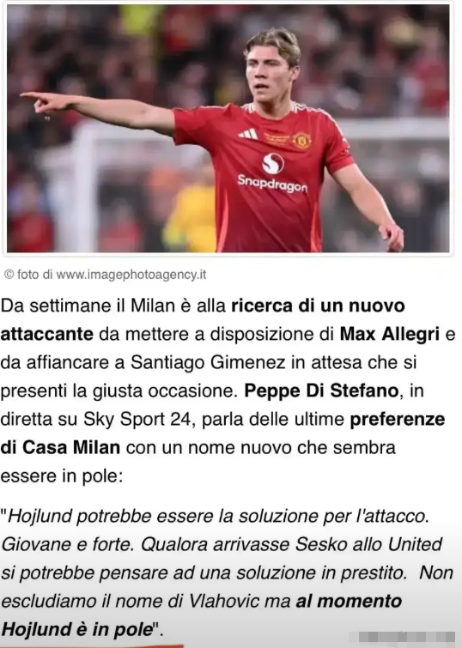Open the player photo thumbnail
Viewport: 462px width, 648px height.
[x=228, y=129]
